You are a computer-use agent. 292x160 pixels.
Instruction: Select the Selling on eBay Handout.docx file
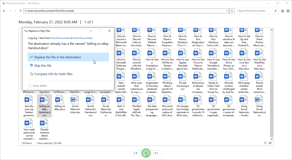pyautogui.click(x=44, y=106)
